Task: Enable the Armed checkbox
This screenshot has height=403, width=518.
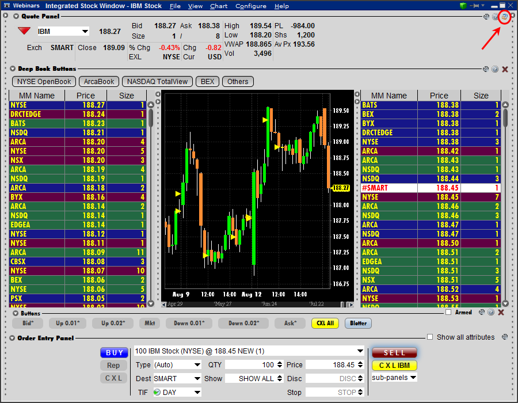Action: [448, 312]
